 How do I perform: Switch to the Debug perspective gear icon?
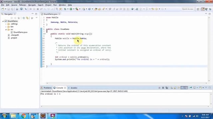point(210,9)
